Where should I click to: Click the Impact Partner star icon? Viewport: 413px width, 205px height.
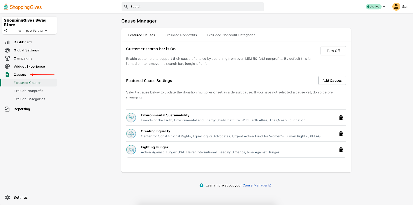coord(20,31)
